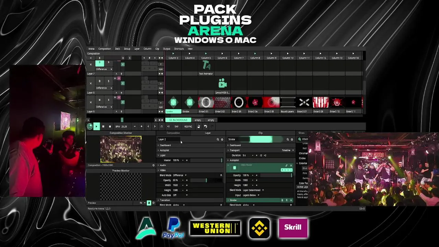
Task: Open Layer panel settings gear icon
Action: 222,140
